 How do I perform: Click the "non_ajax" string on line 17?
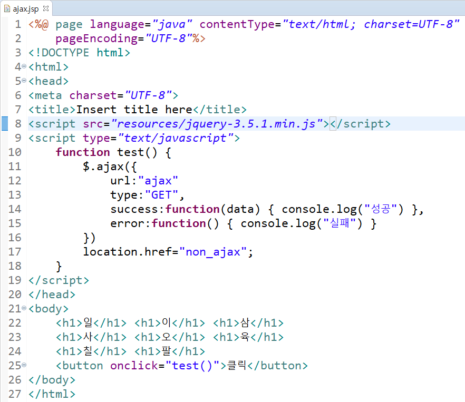pos(213,252)
